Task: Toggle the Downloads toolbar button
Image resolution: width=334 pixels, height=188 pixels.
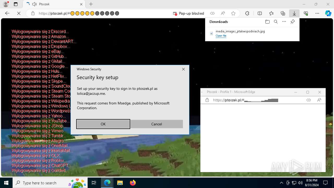Action: 294,13
